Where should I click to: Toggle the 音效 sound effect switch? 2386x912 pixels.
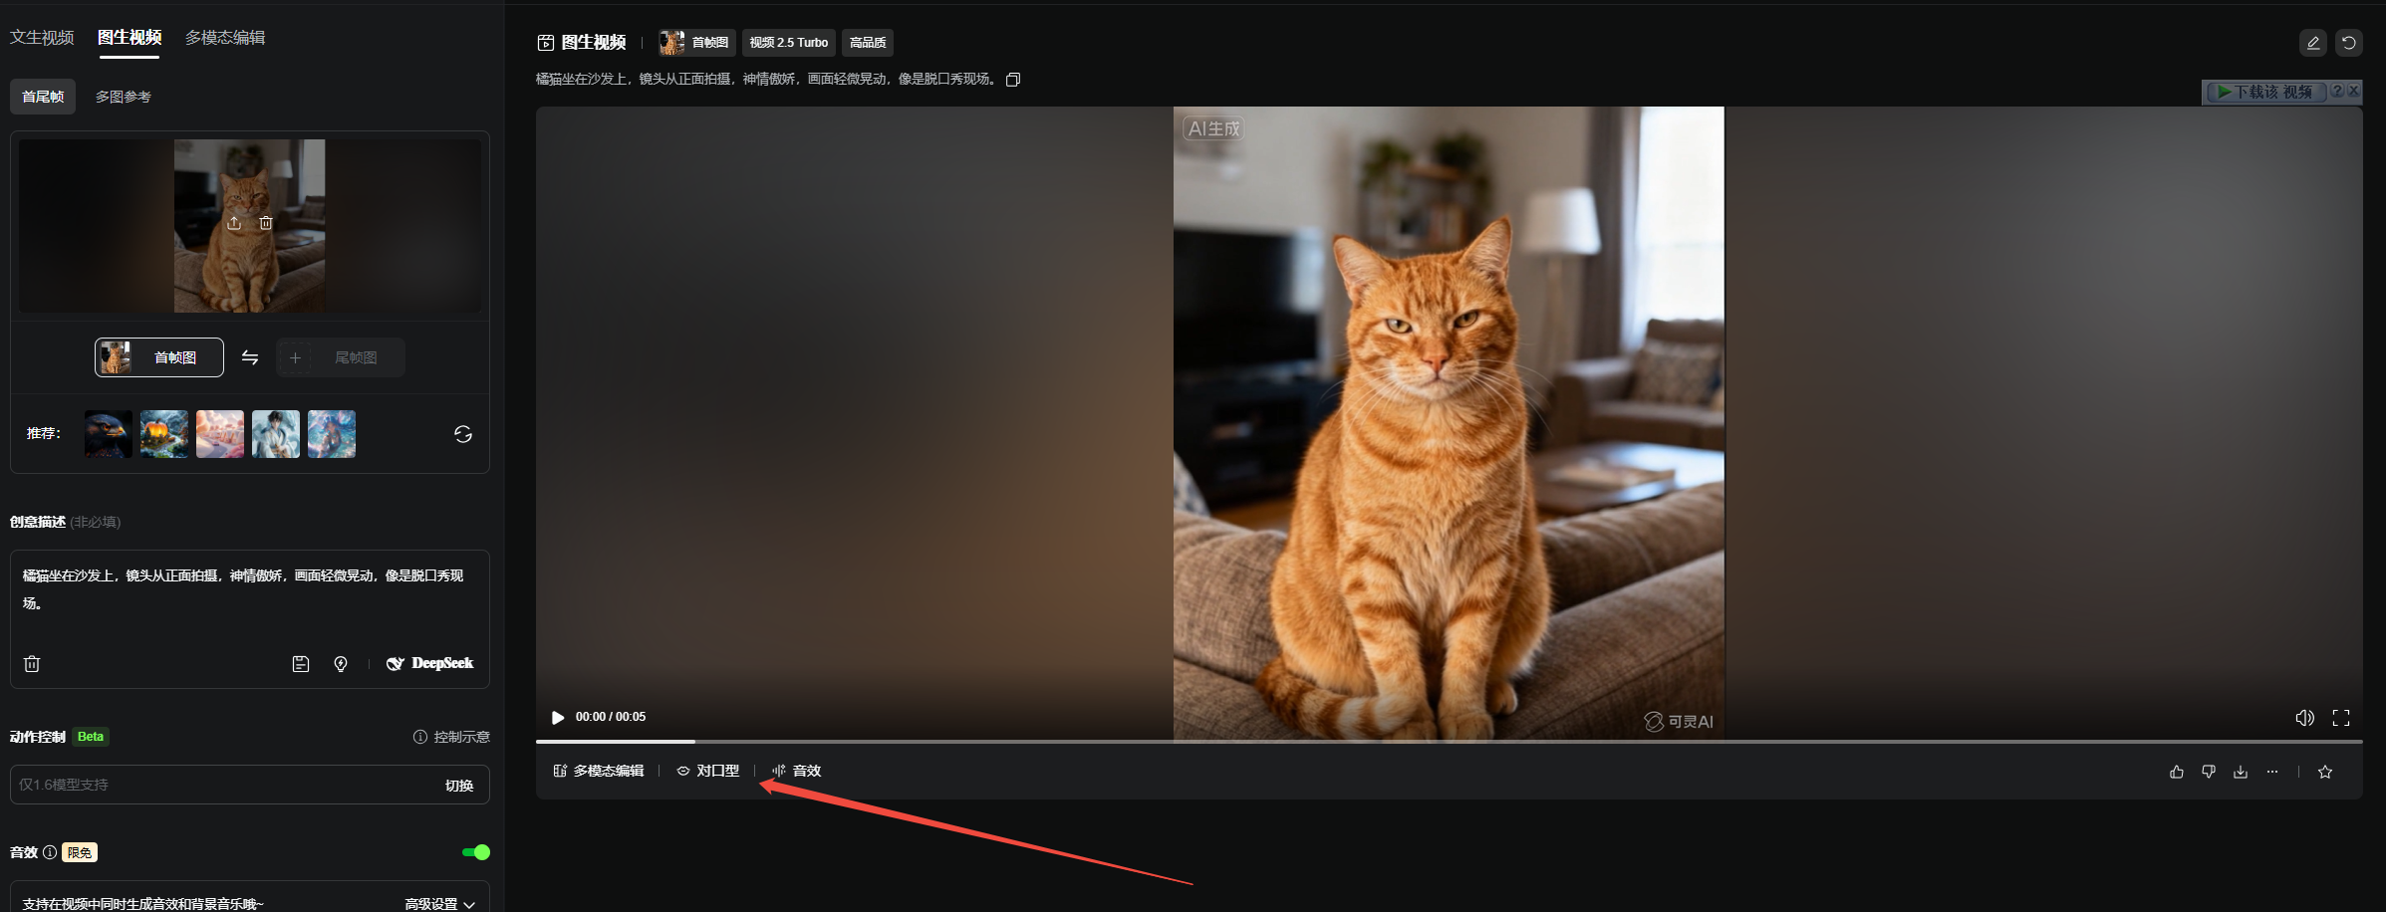(476, 852)
